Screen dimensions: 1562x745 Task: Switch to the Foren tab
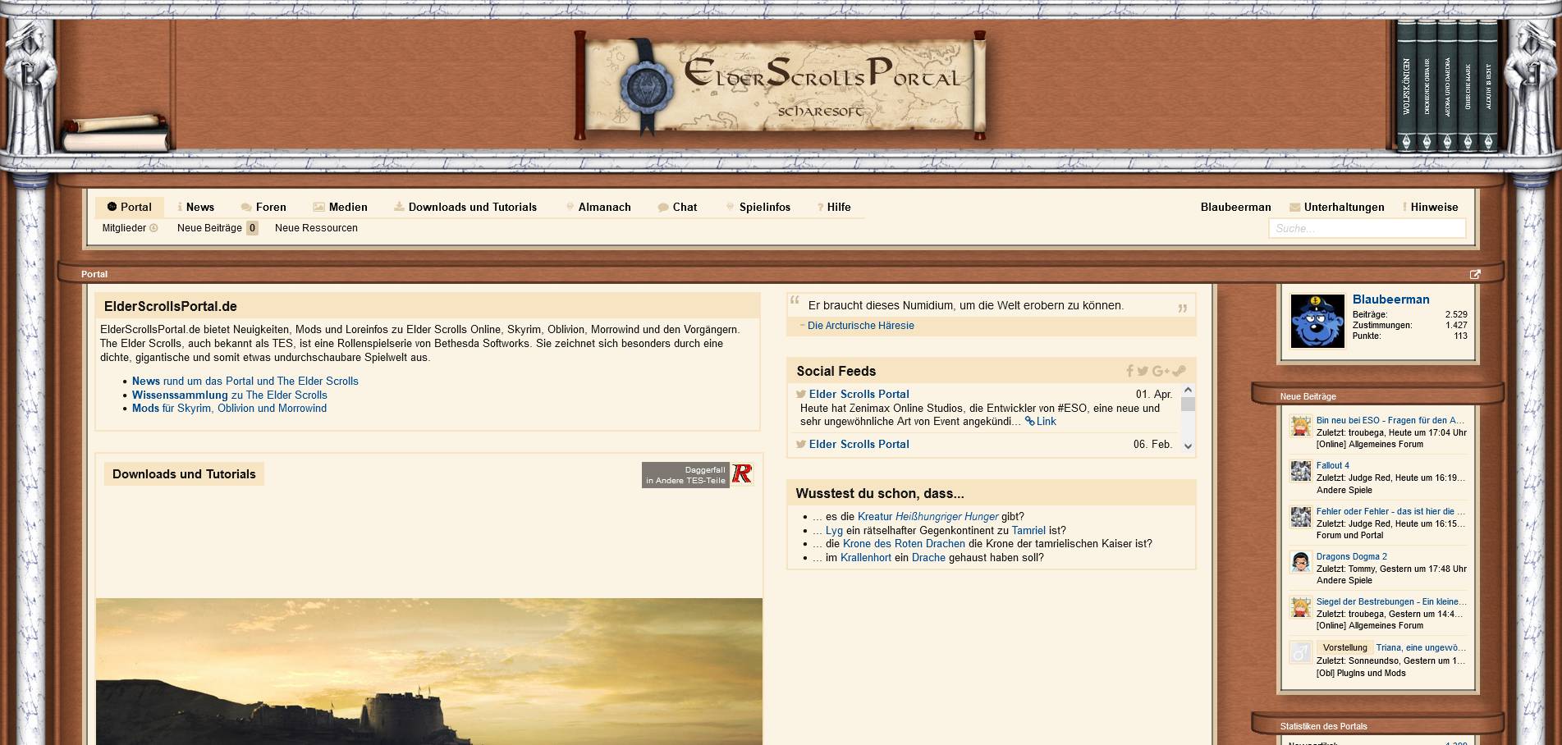[x=263, y=208]
